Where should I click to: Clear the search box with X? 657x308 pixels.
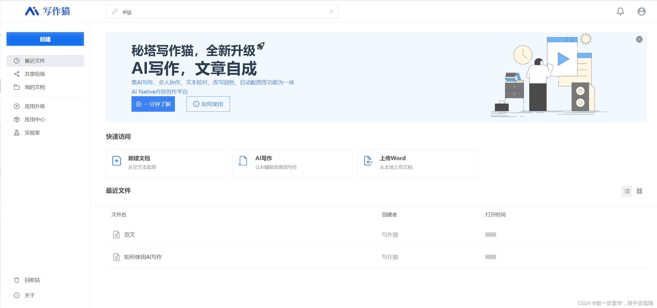coord(331,11)
